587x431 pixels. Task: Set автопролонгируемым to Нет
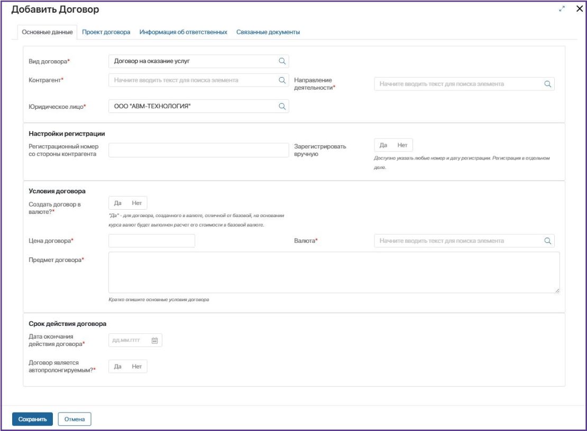tap(136, 367)
